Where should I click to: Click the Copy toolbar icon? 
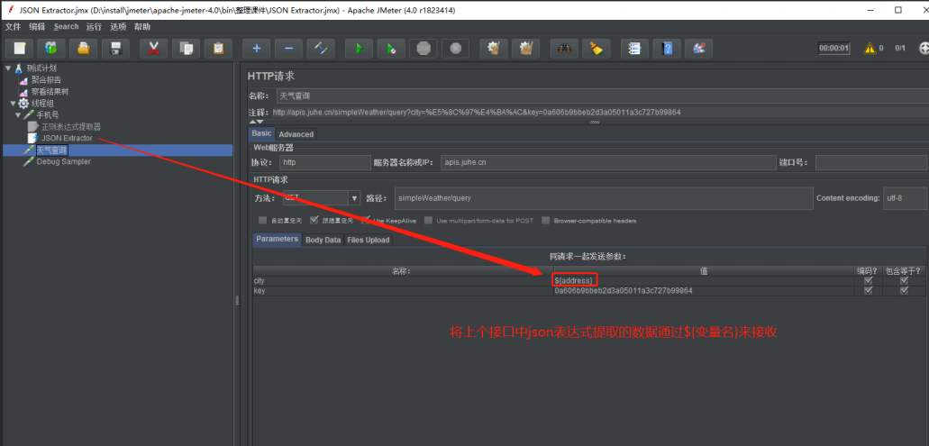coord(186,49)
